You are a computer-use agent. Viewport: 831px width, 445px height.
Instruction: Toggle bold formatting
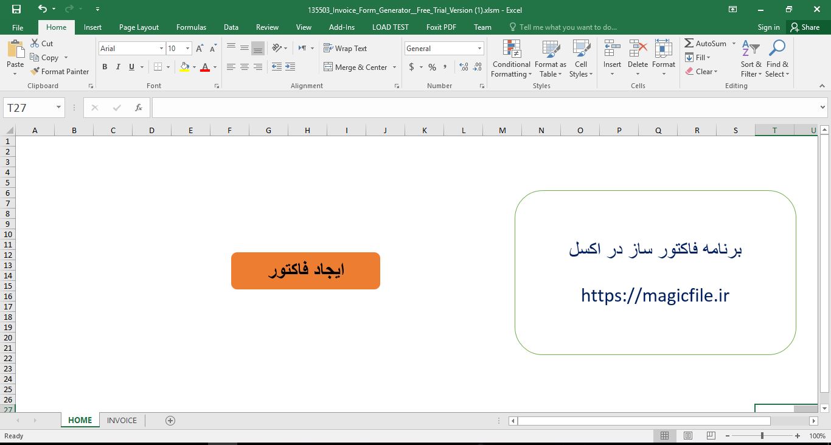point(105,67)
